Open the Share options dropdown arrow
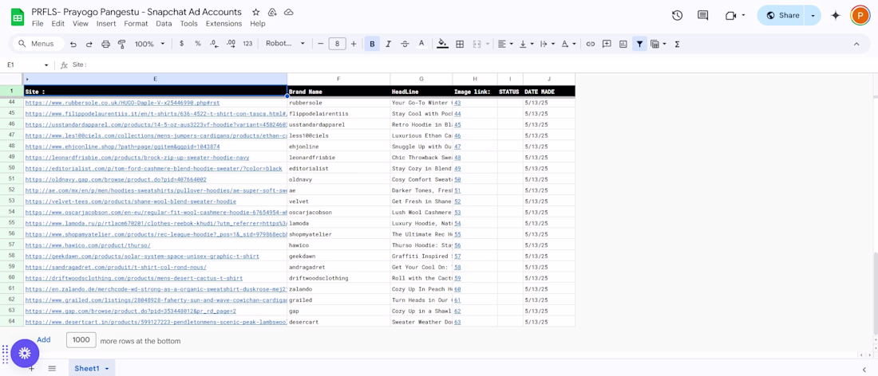This screenshot has height=376, width=878. [813, 16]
